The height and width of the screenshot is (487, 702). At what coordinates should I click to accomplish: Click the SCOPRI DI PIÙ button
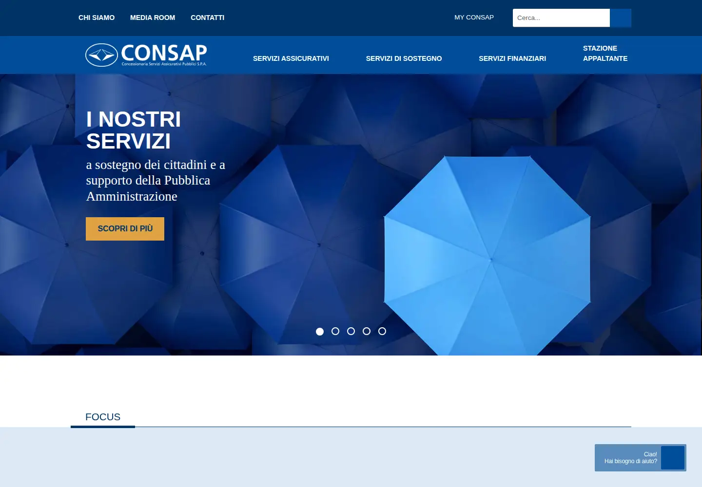click(125, 229)
